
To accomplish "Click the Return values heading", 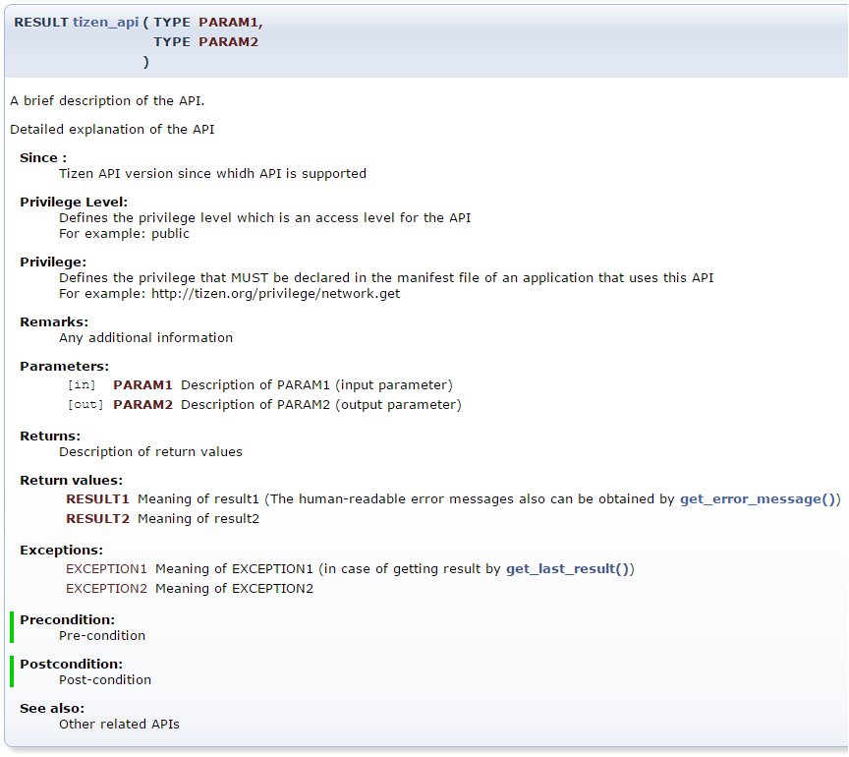I will point(69,480).
